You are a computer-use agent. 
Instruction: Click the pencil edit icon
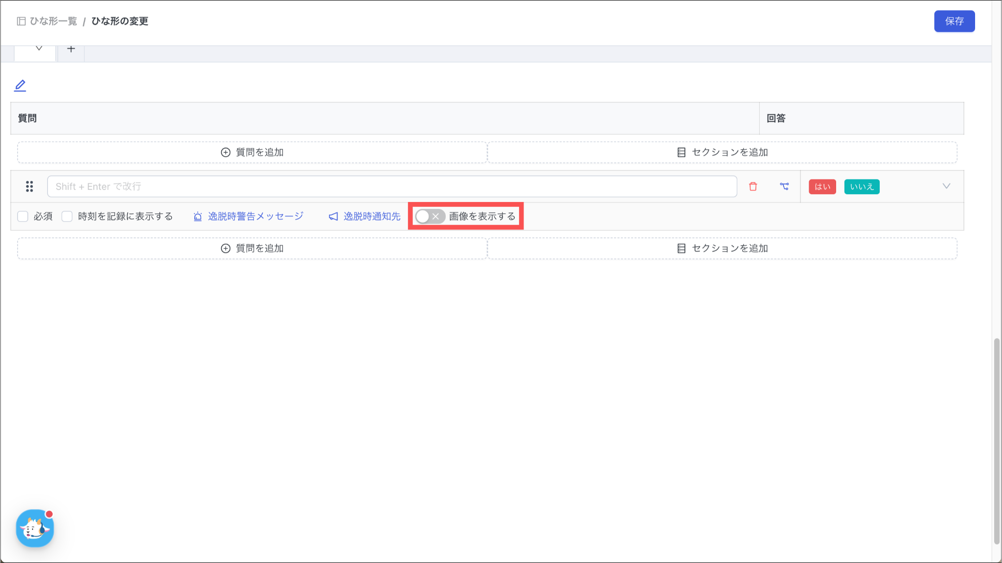pyautogui.click(x=20, y=86)
